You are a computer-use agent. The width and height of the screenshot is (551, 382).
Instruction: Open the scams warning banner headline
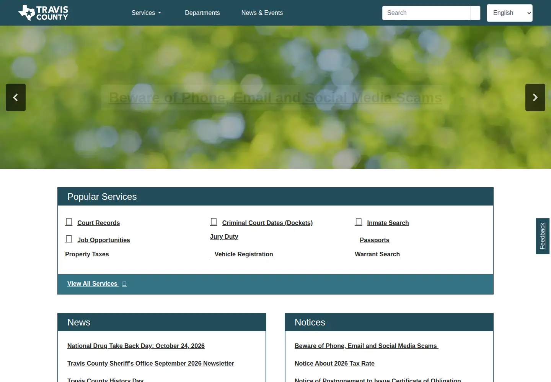click(x=275, y=98)
